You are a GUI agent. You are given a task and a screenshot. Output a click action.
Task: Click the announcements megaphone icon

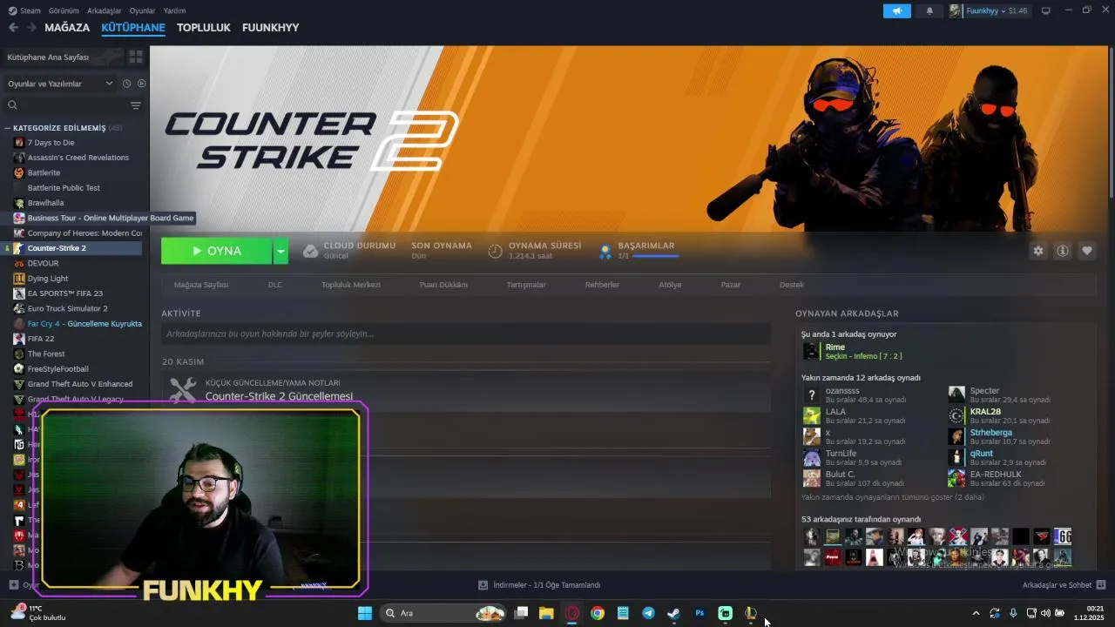coord(896,10)
